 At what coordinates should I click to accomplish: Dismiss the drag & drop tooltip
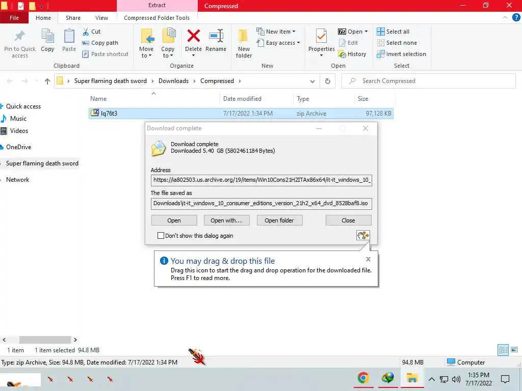(368, 259)
